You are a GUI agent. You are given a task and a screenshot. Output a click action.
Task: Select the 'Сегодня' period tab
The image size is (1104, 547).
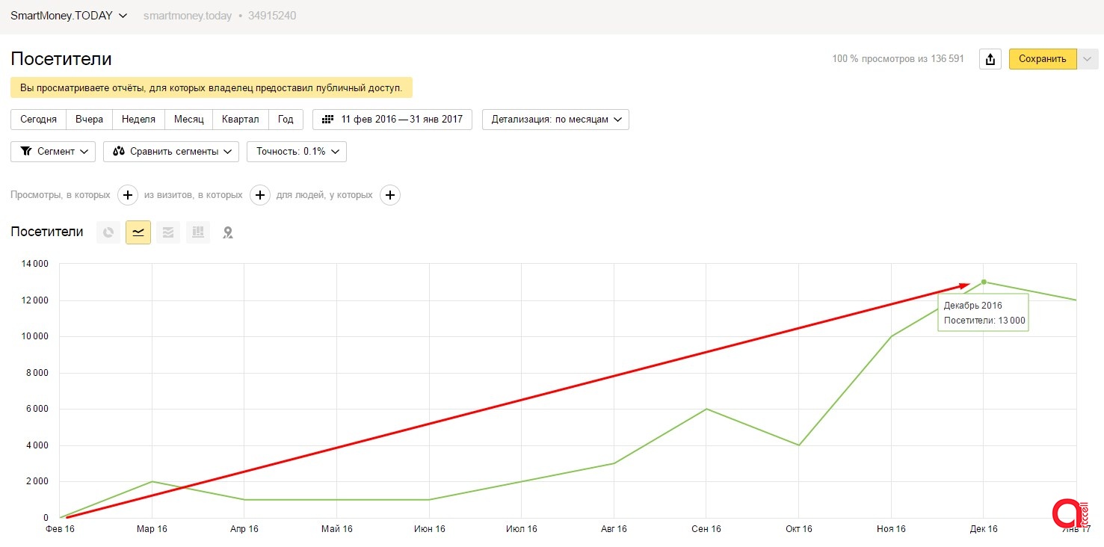38,120
